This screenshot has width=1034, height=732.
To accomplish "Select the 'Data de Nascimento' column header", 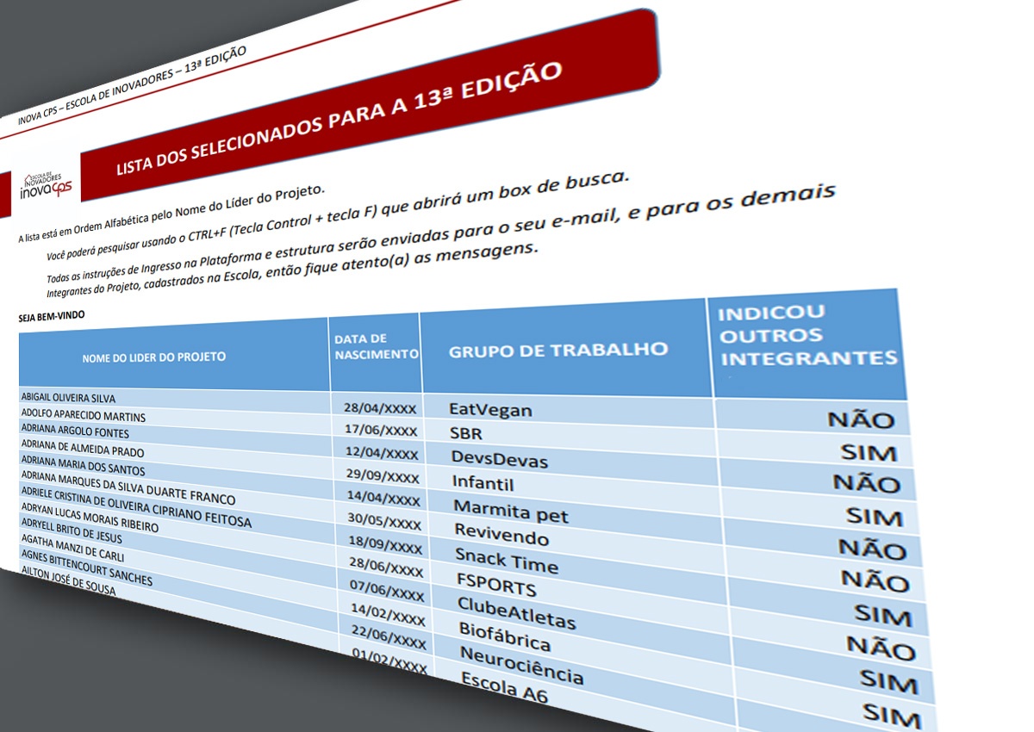I will click(x=376, y=347).
